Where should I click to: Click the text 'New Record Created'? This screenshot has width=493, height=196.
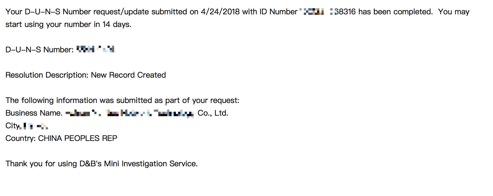click(x=128, y=75)
